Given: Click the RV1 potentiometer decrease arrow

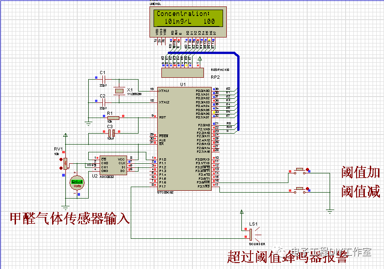Looking at the screenshot, I should 61,168.
